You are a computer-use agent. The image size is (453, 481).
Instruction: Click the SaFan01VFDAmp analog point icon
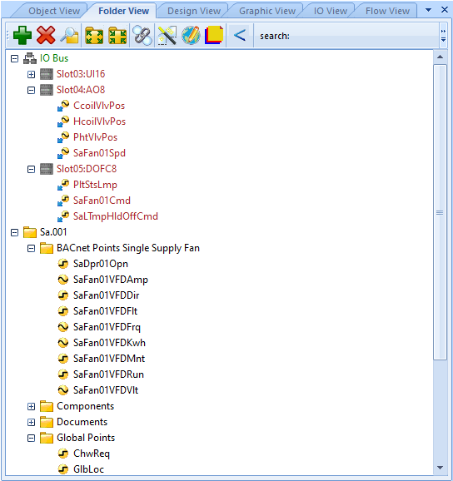(63, 280)
